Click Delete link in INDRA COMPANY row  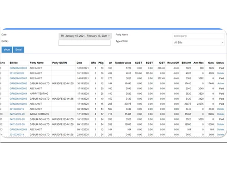pos(220,114)
